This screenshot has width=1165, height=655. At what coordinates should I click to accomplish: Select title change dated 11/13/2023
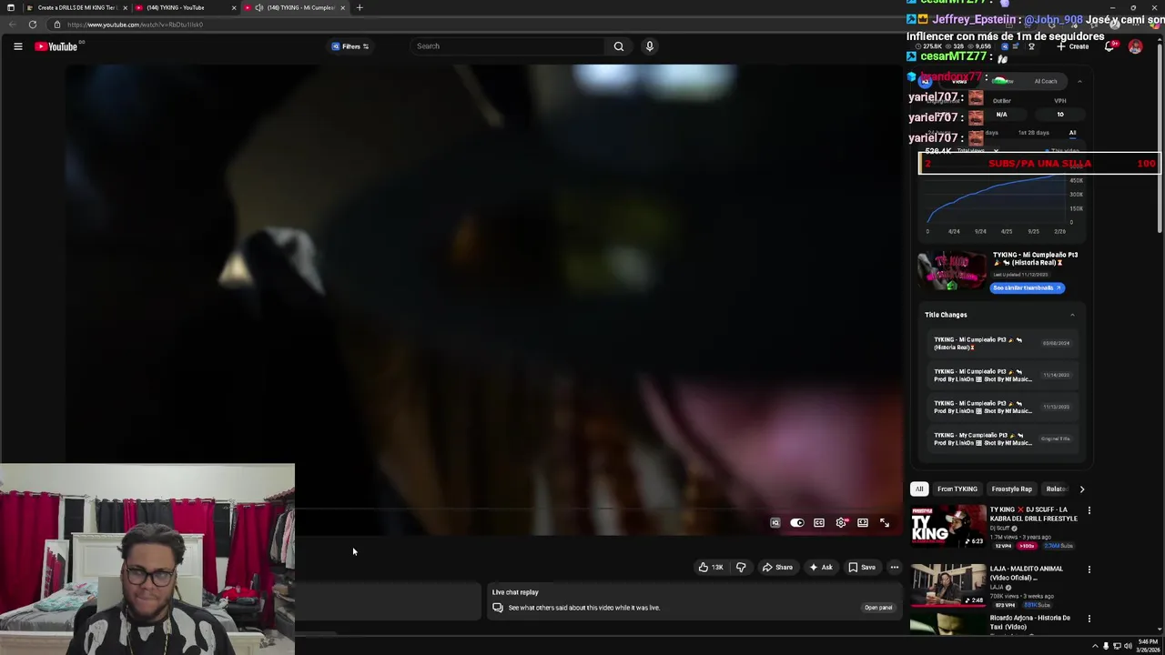tap(1001, 407)
